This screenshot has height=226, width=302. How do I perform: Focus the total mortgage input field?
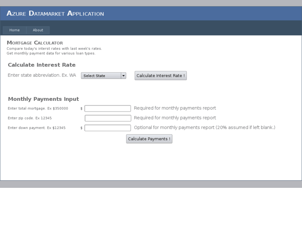click(108, 109)
